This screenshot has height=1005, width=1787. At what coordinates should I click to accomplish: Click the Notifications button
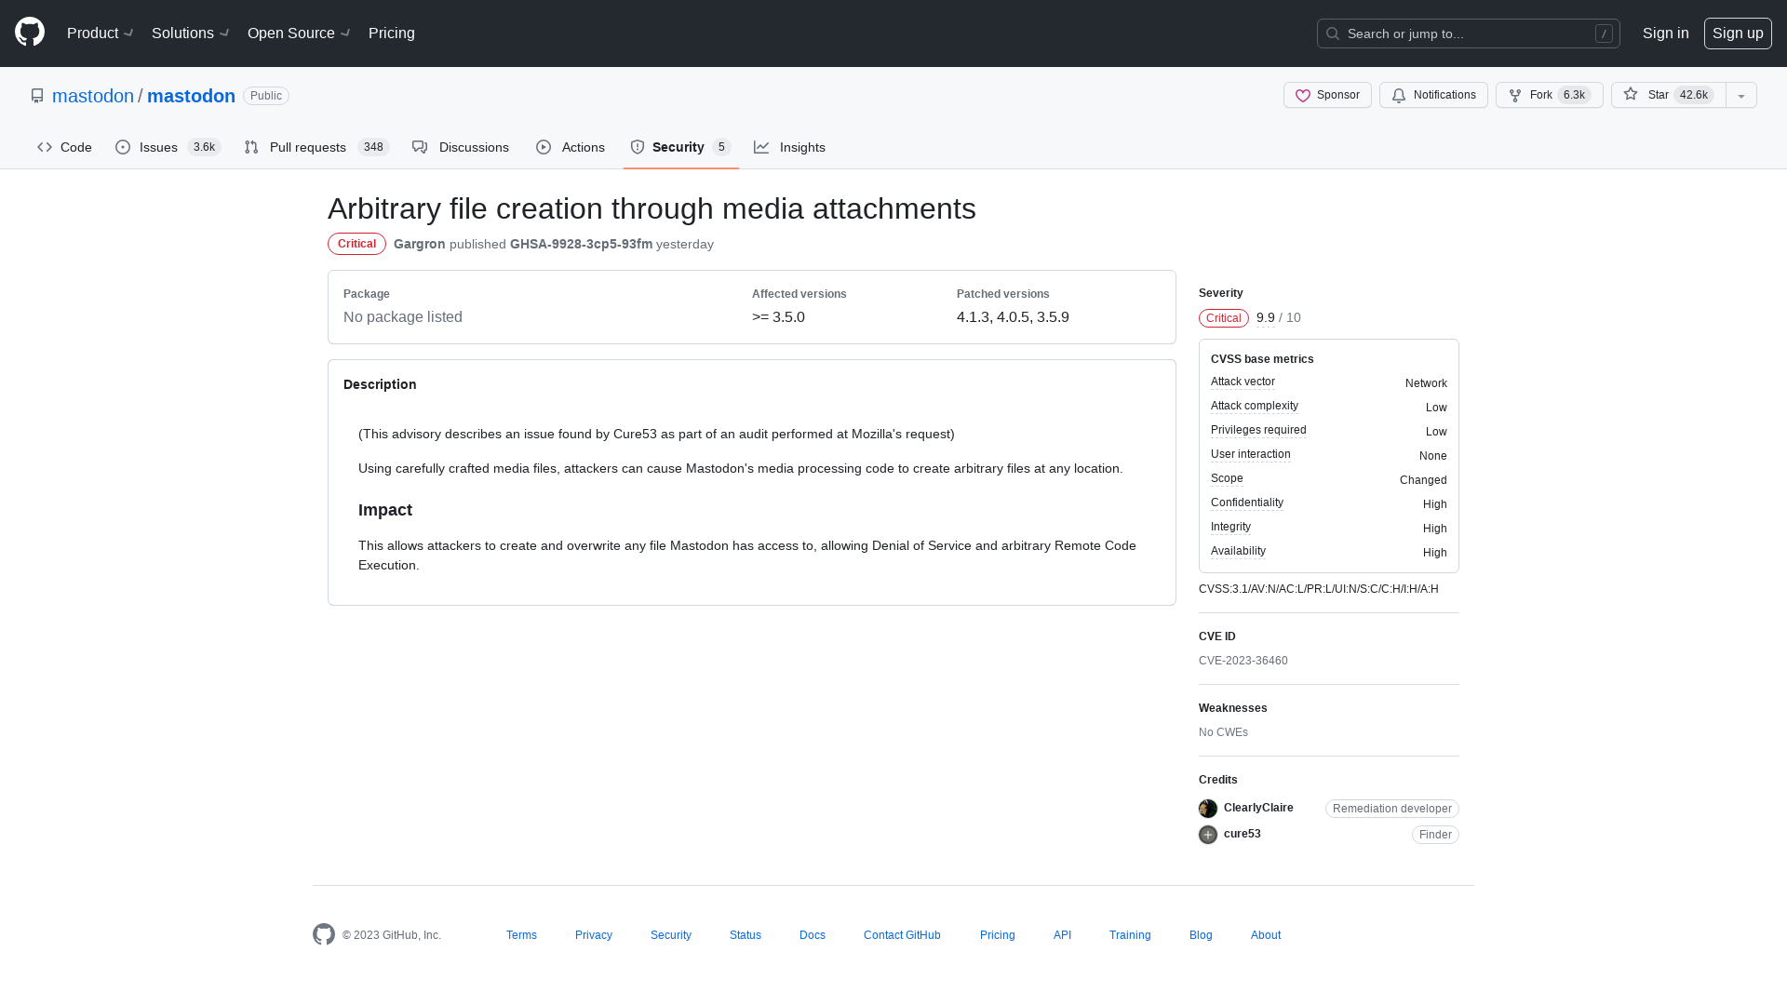(1433, 95)
